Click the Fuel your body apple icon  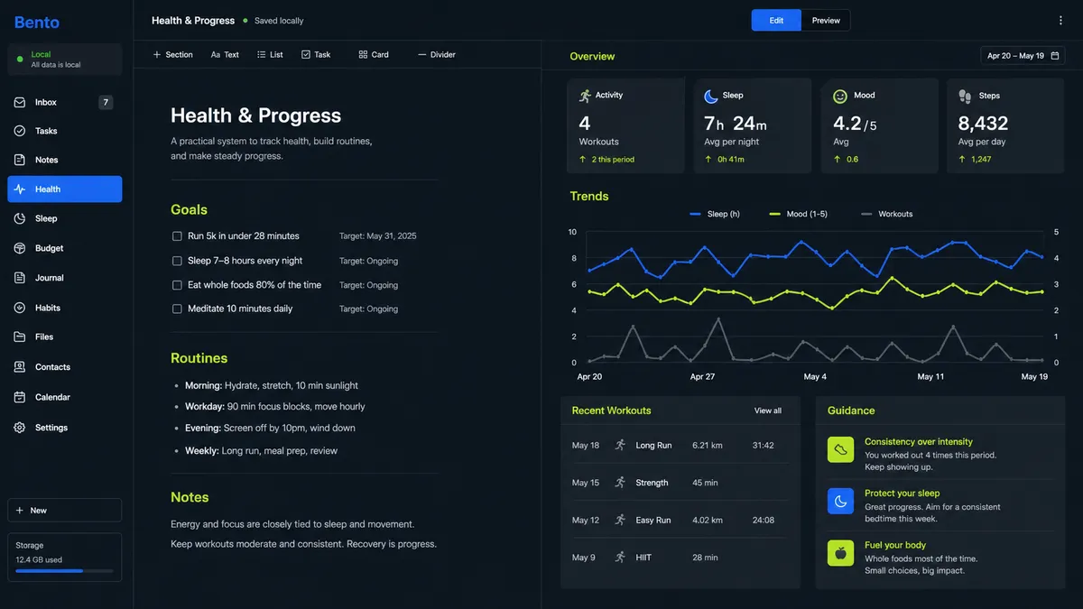pyautogui.click(x=840, y=553)
